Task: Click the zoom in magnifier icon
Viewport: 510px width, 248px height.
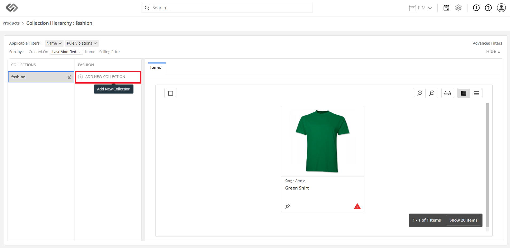Action: pos(419,93)
